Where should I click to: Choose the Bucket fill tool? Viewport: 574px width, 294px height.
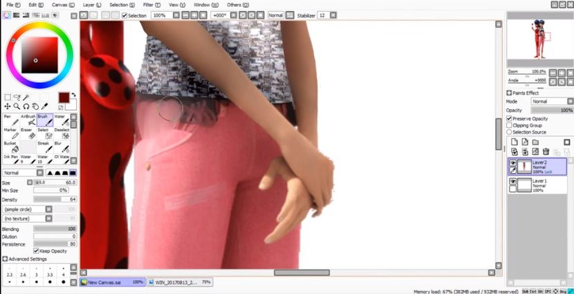11,147
